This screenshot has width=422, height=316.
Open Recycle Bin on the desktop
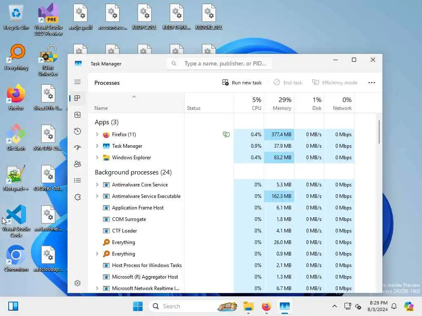[16, 17]
